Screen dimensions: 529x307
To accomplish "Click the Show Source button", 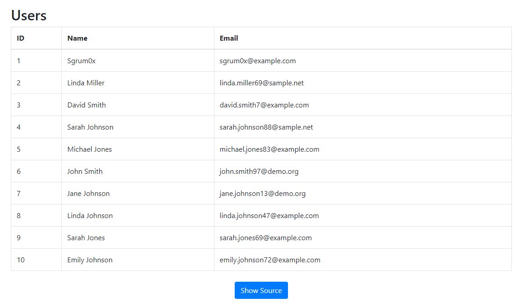I will [x=261, y=290].
